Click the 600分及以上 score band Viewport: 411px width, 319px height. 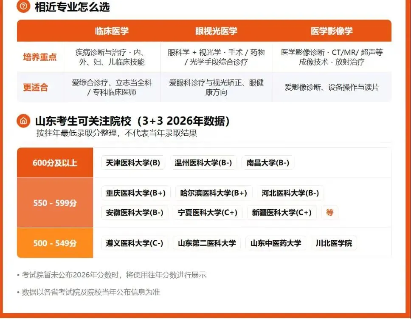[x=55, y=163]
